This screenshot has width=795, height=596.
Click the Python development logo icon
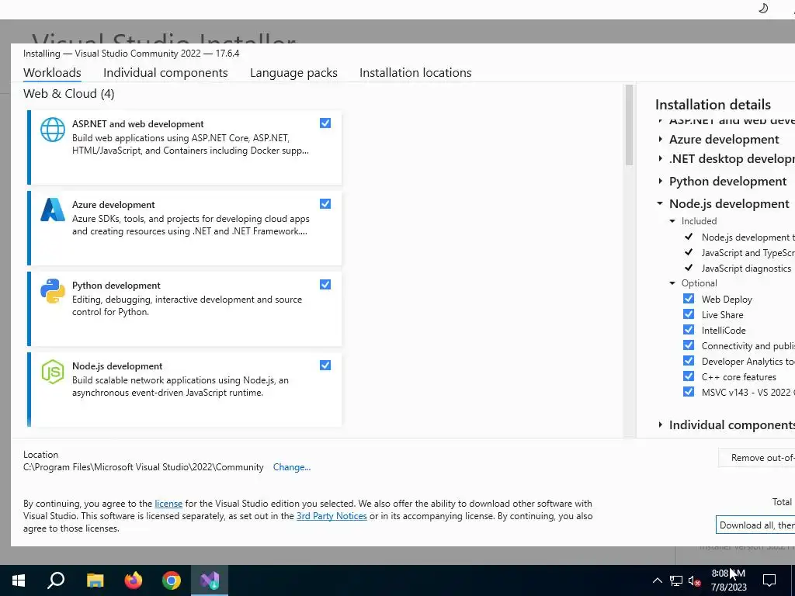(x=53, y=291)
